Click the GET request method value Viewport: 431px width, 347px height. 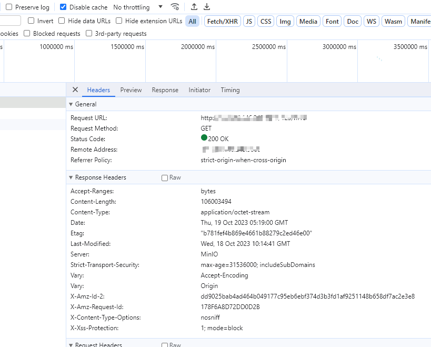[206, 128]
